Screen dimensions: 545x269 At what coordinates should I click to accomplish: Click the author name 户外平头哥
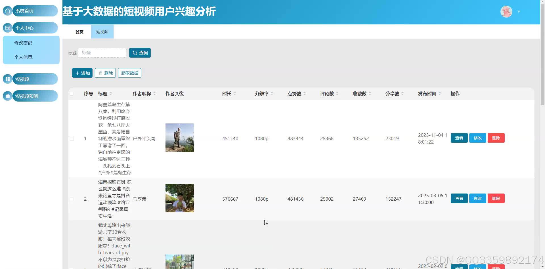coord(144,139)
